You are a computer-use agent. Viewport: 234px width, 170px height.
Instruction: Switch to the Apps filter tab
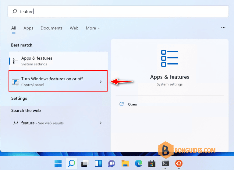click(28, 28)
